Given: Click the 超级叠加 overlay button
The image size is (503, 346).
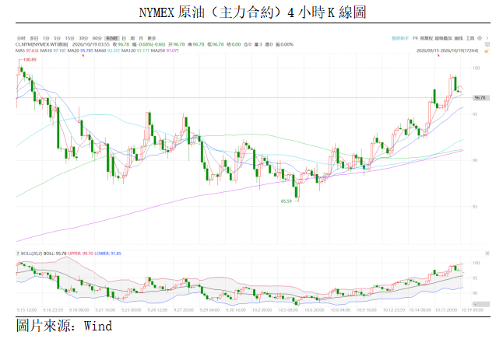Looking at the screenshot, I should click(443, 38).
